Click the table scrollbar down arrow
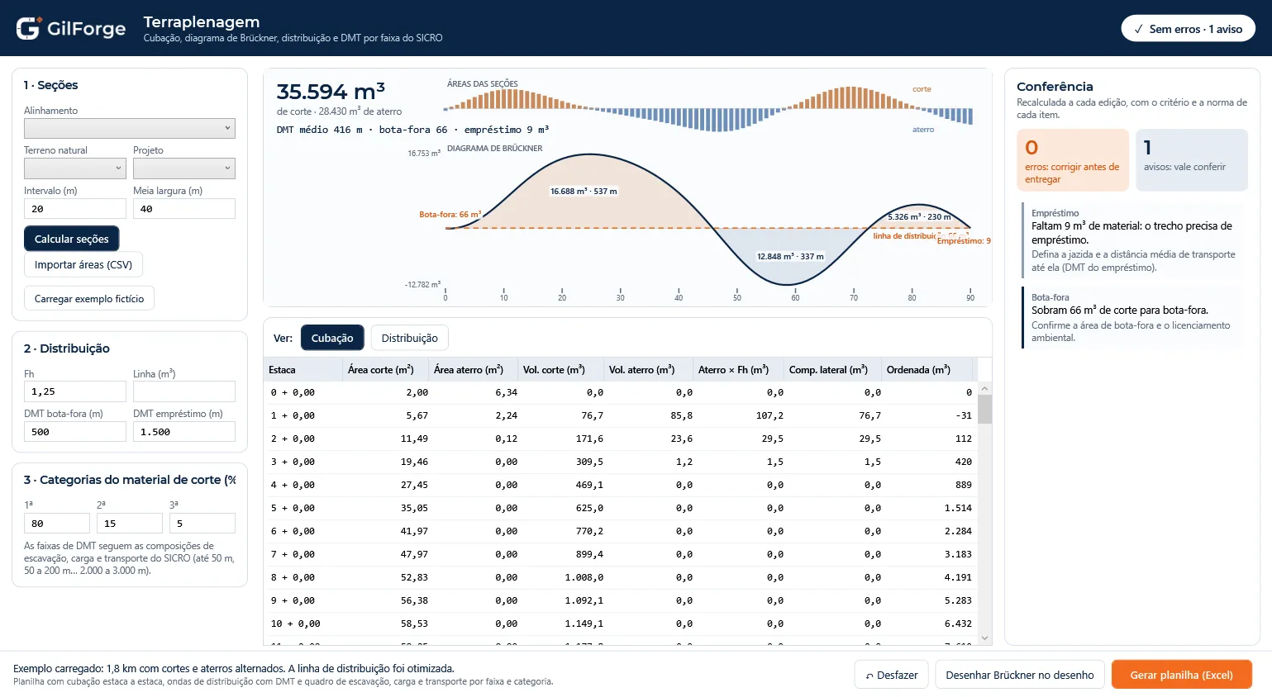Screen dimensions: 1272x697 point(984,638)
